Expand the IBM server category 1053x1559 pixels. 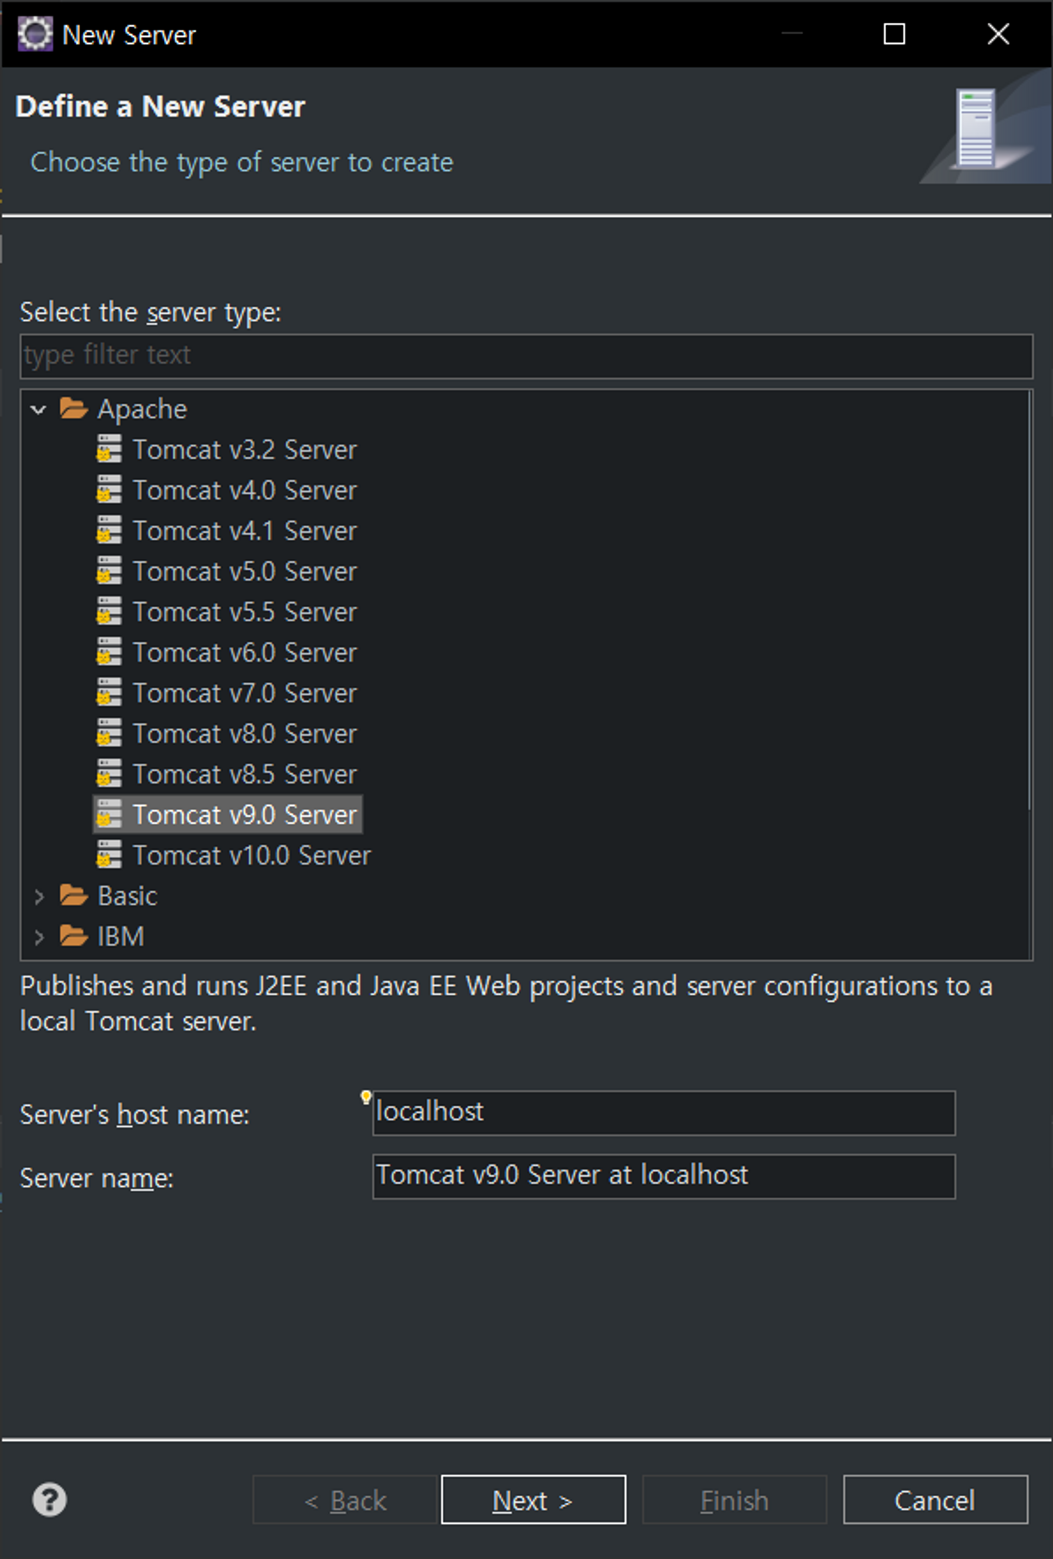pyautogui.click(x=38, y=937)
